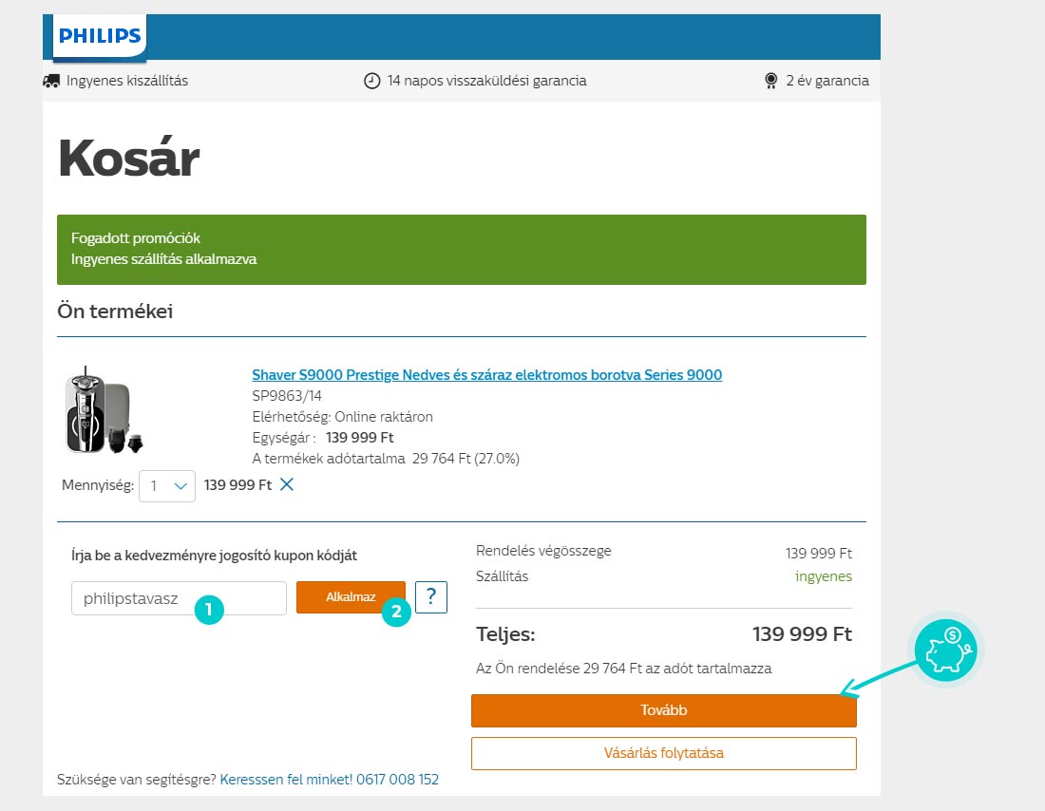This screenshot has width=1045, height=811.
Task: Open coupon help question mark icon
Action: click(x=431, y=597)
